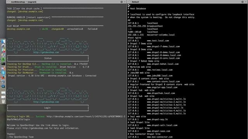Image resolution: width=248 pixels, height=139 pixels.
Task: Click '--The OpenDevShop Team' signature line
Action: [x=20, y=137]
